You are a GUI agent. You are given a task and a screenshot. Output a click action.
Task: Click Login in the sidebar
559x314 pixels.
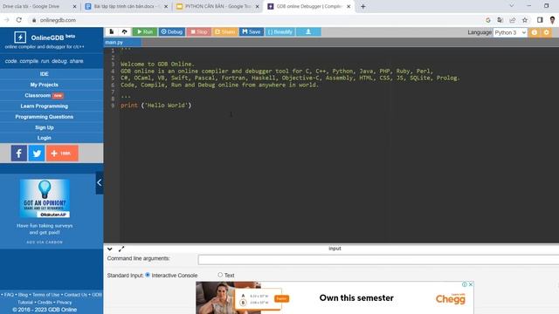[x=45, y=138]
